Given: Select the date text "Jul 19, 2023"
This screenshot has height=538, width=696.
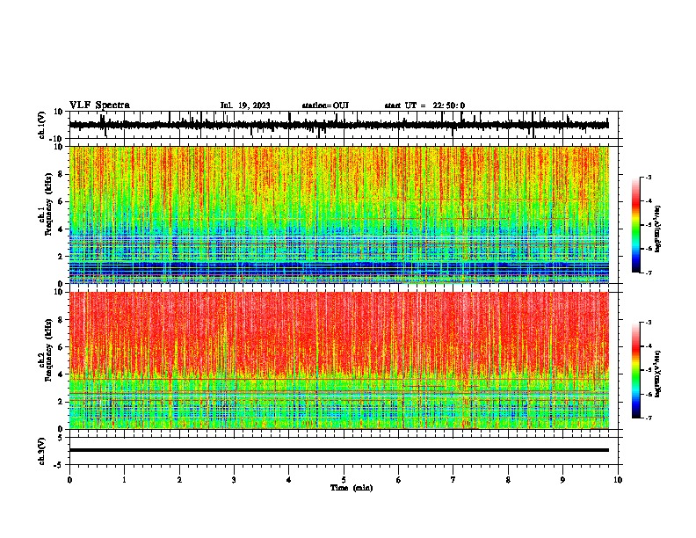Looking at the screenshot, I should click(x=245, y=105).
